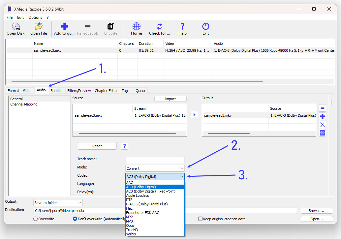Switch to the Format tab
341x239 pixels.
pyautogui.click(x=13, y=91)
